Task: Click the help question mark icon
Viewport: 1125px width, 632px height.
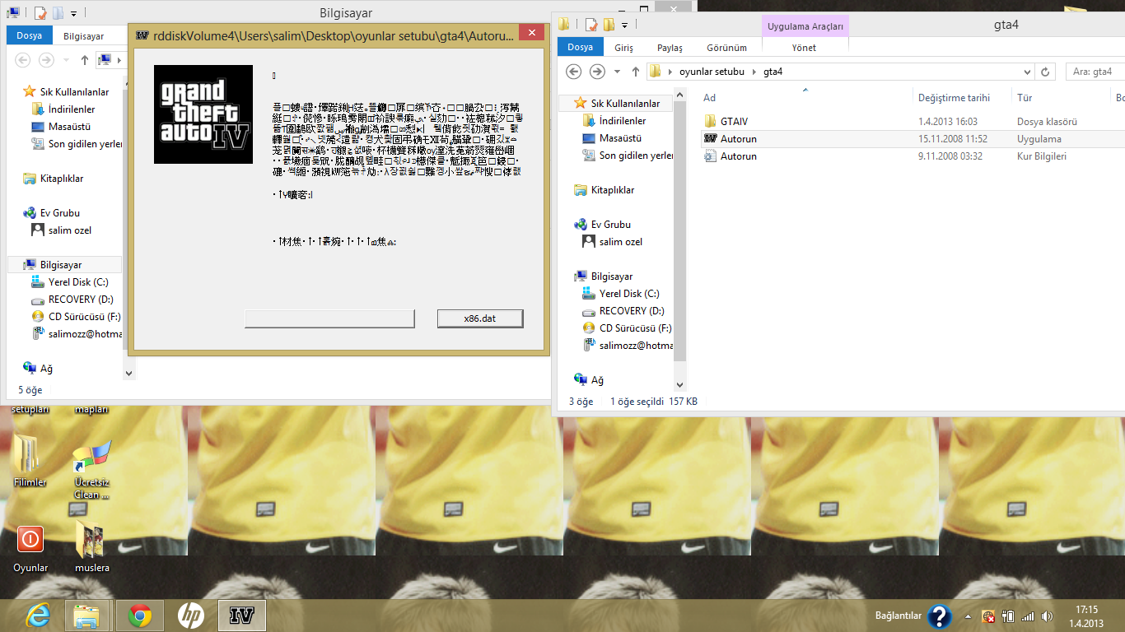Action: pos(940,616)
